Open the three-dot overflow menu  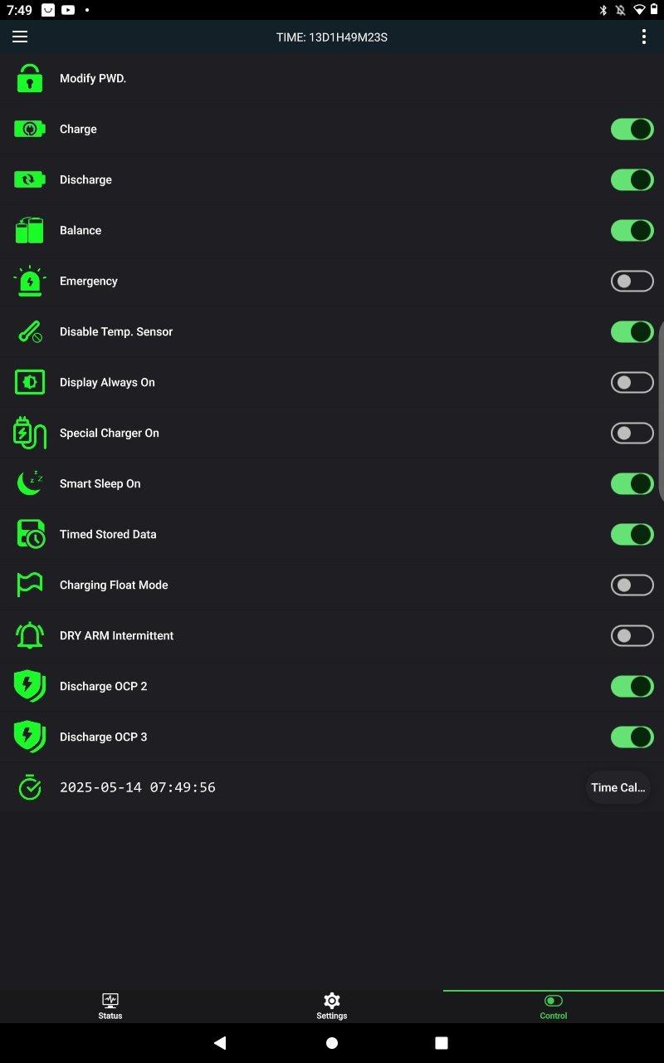(x=644, y=37)
